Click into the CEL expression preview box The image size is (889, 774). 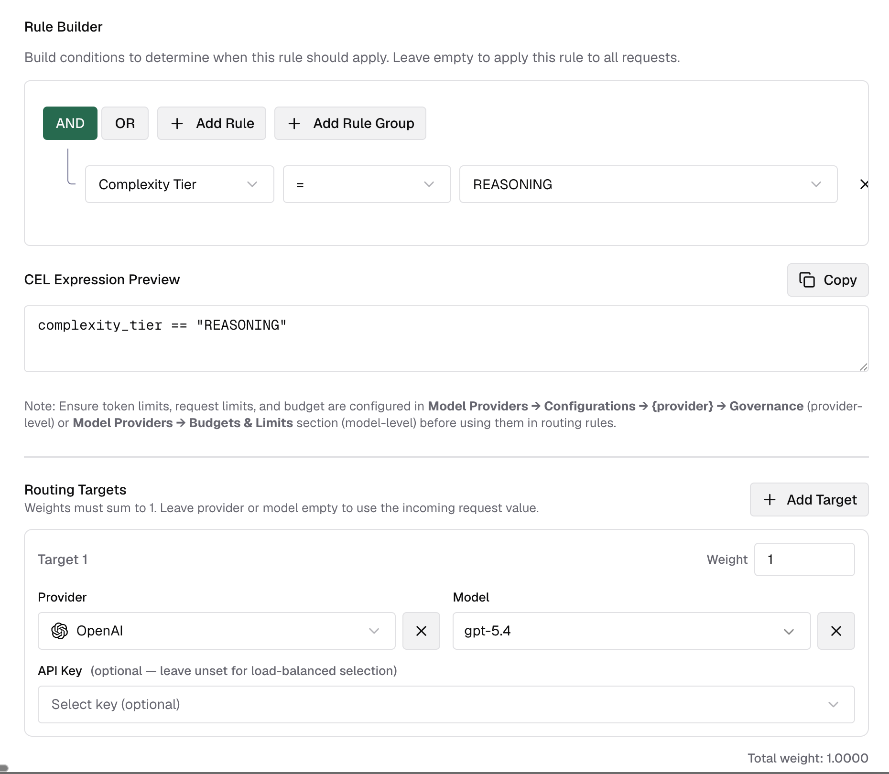point(446,339)
